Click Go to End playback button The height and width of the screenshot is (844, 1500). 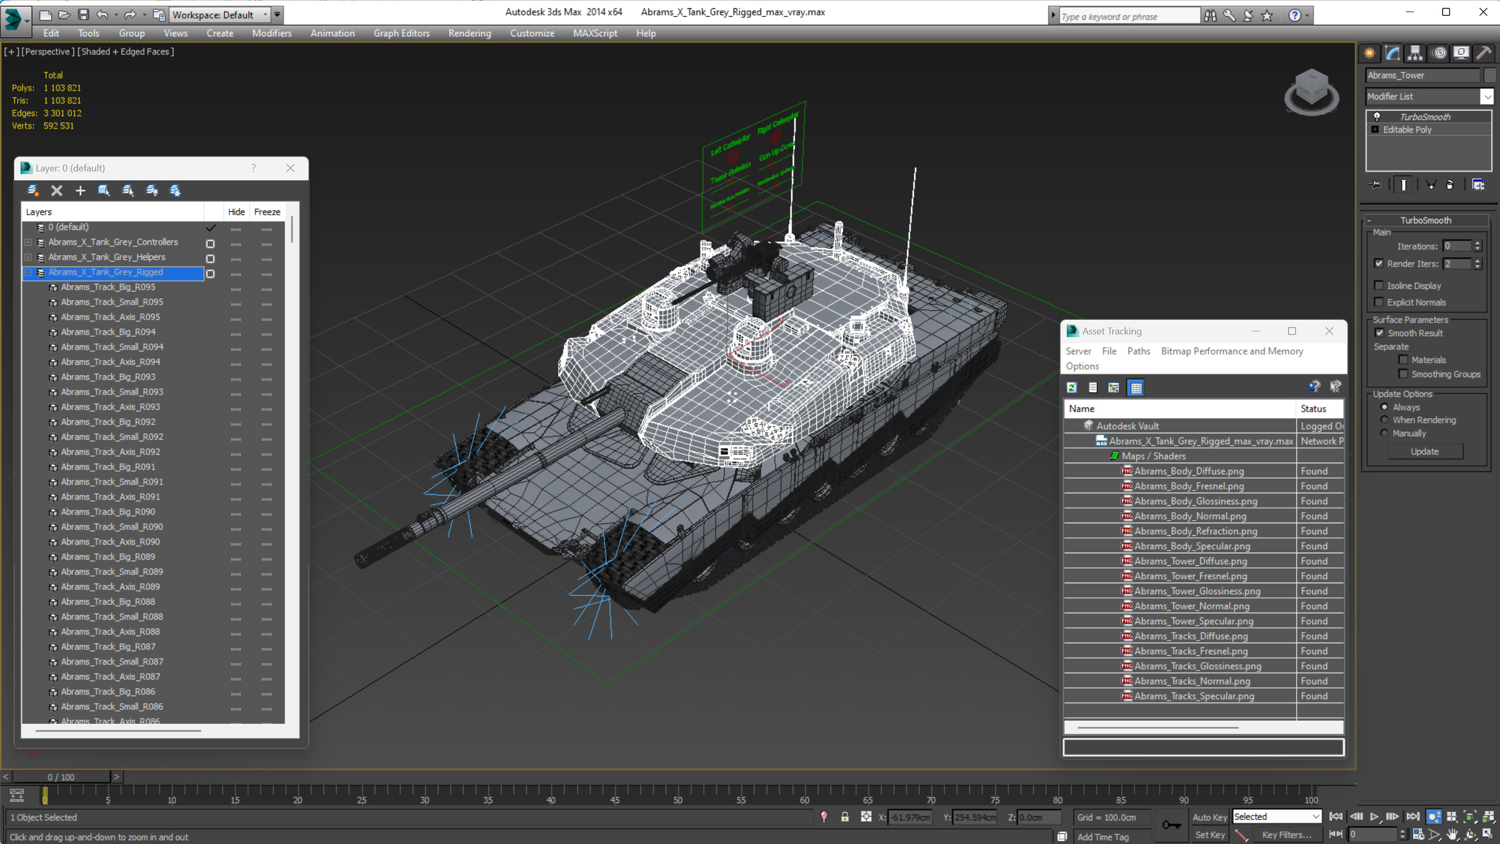click(1413, 817)
